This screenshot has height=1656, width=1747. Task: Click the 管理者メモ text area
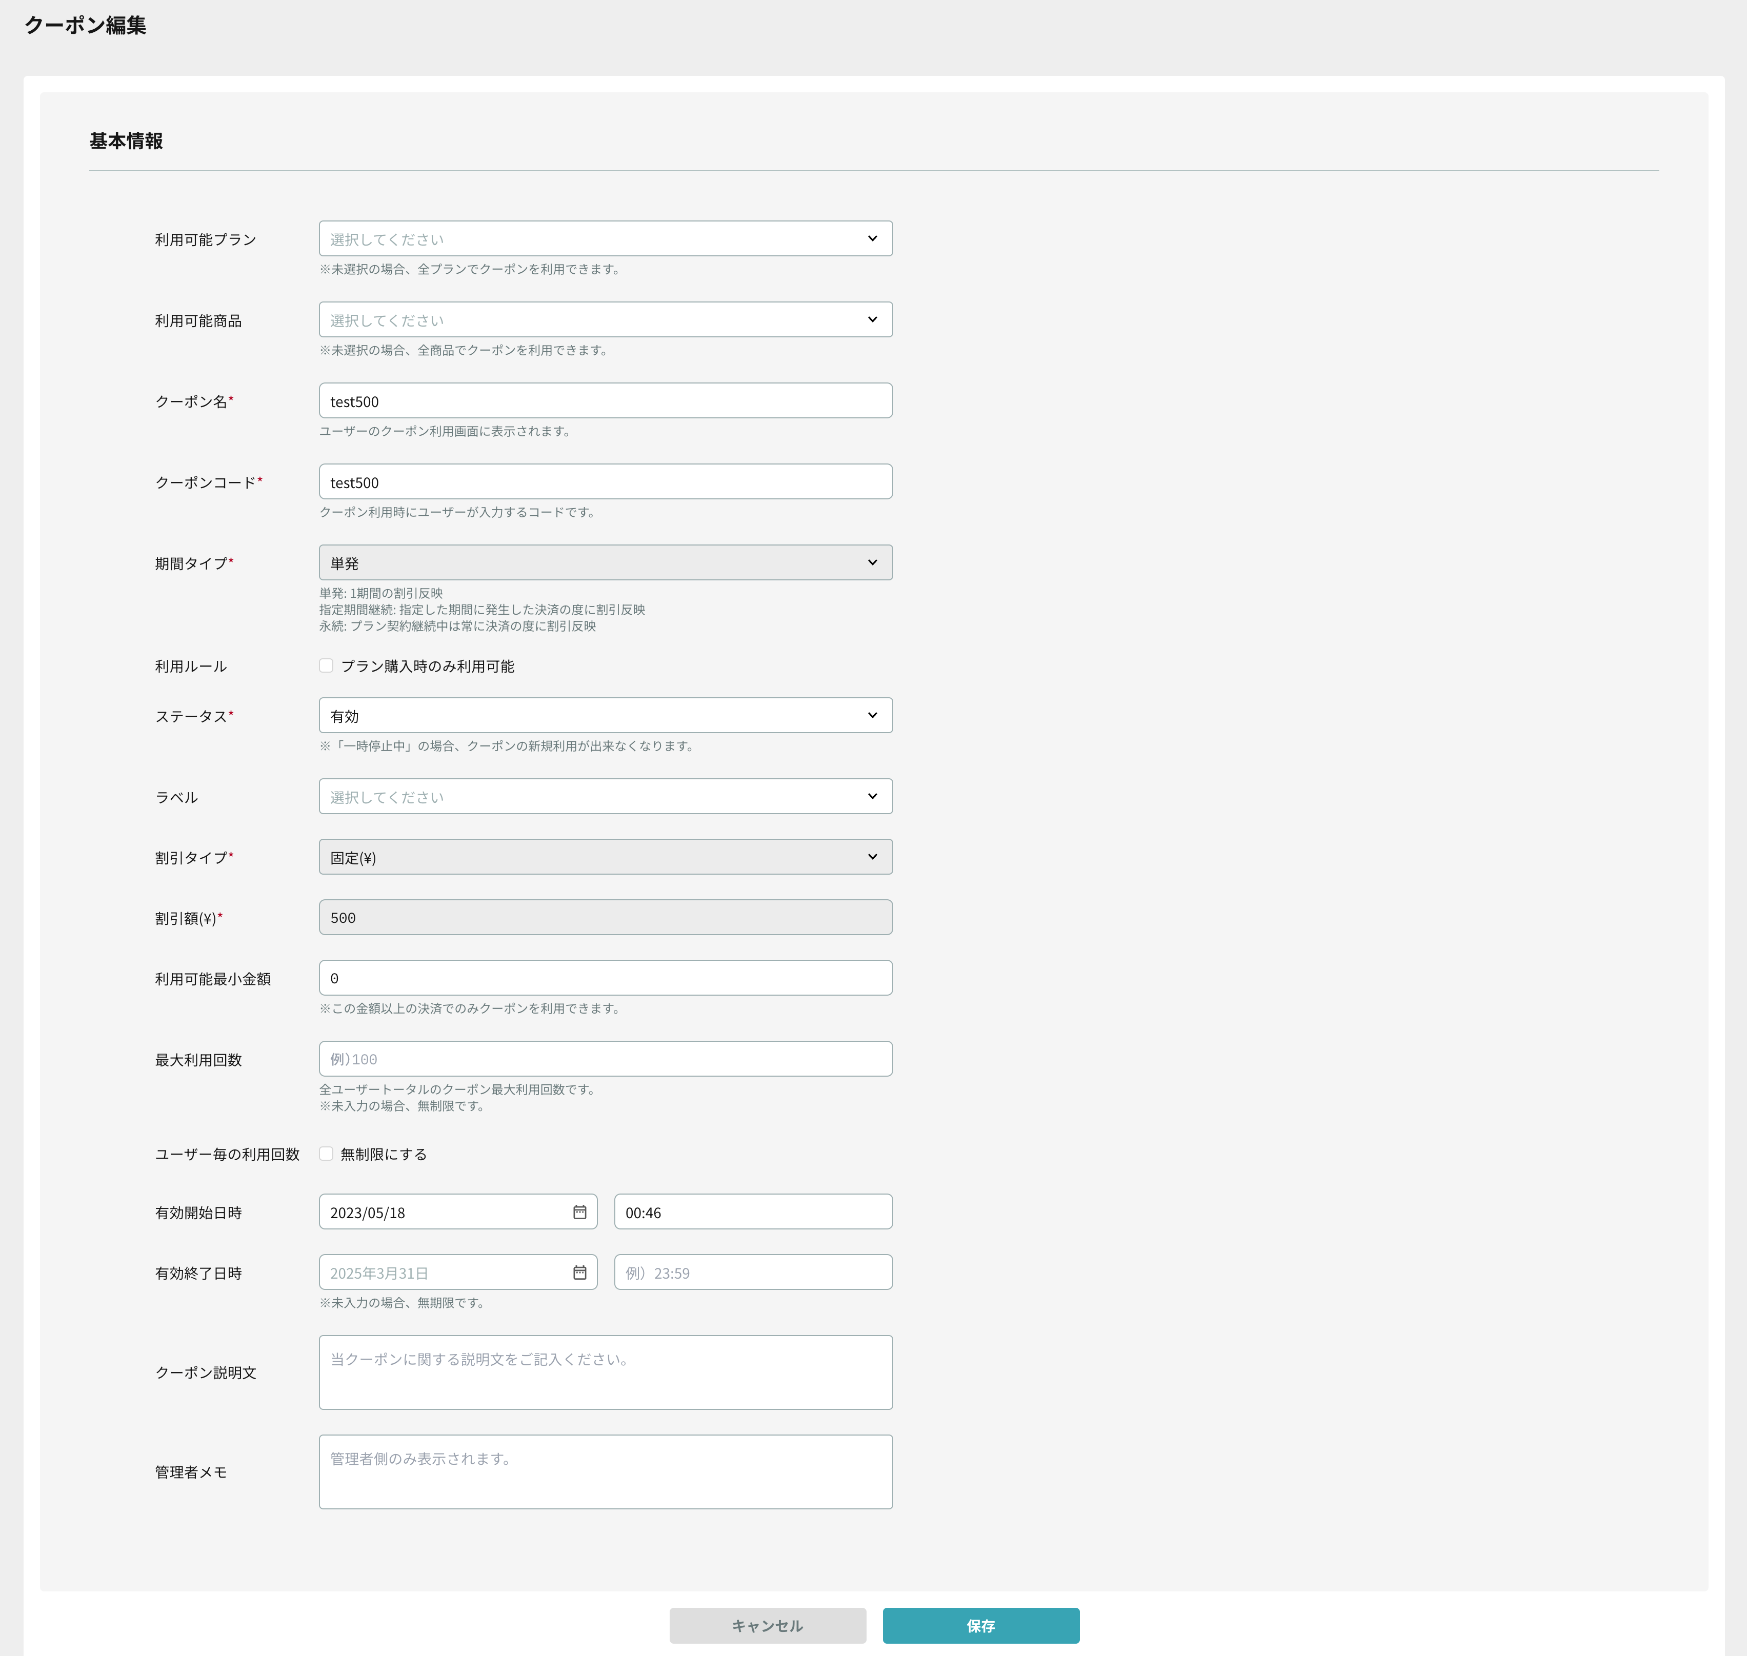tap(606, 1471)
